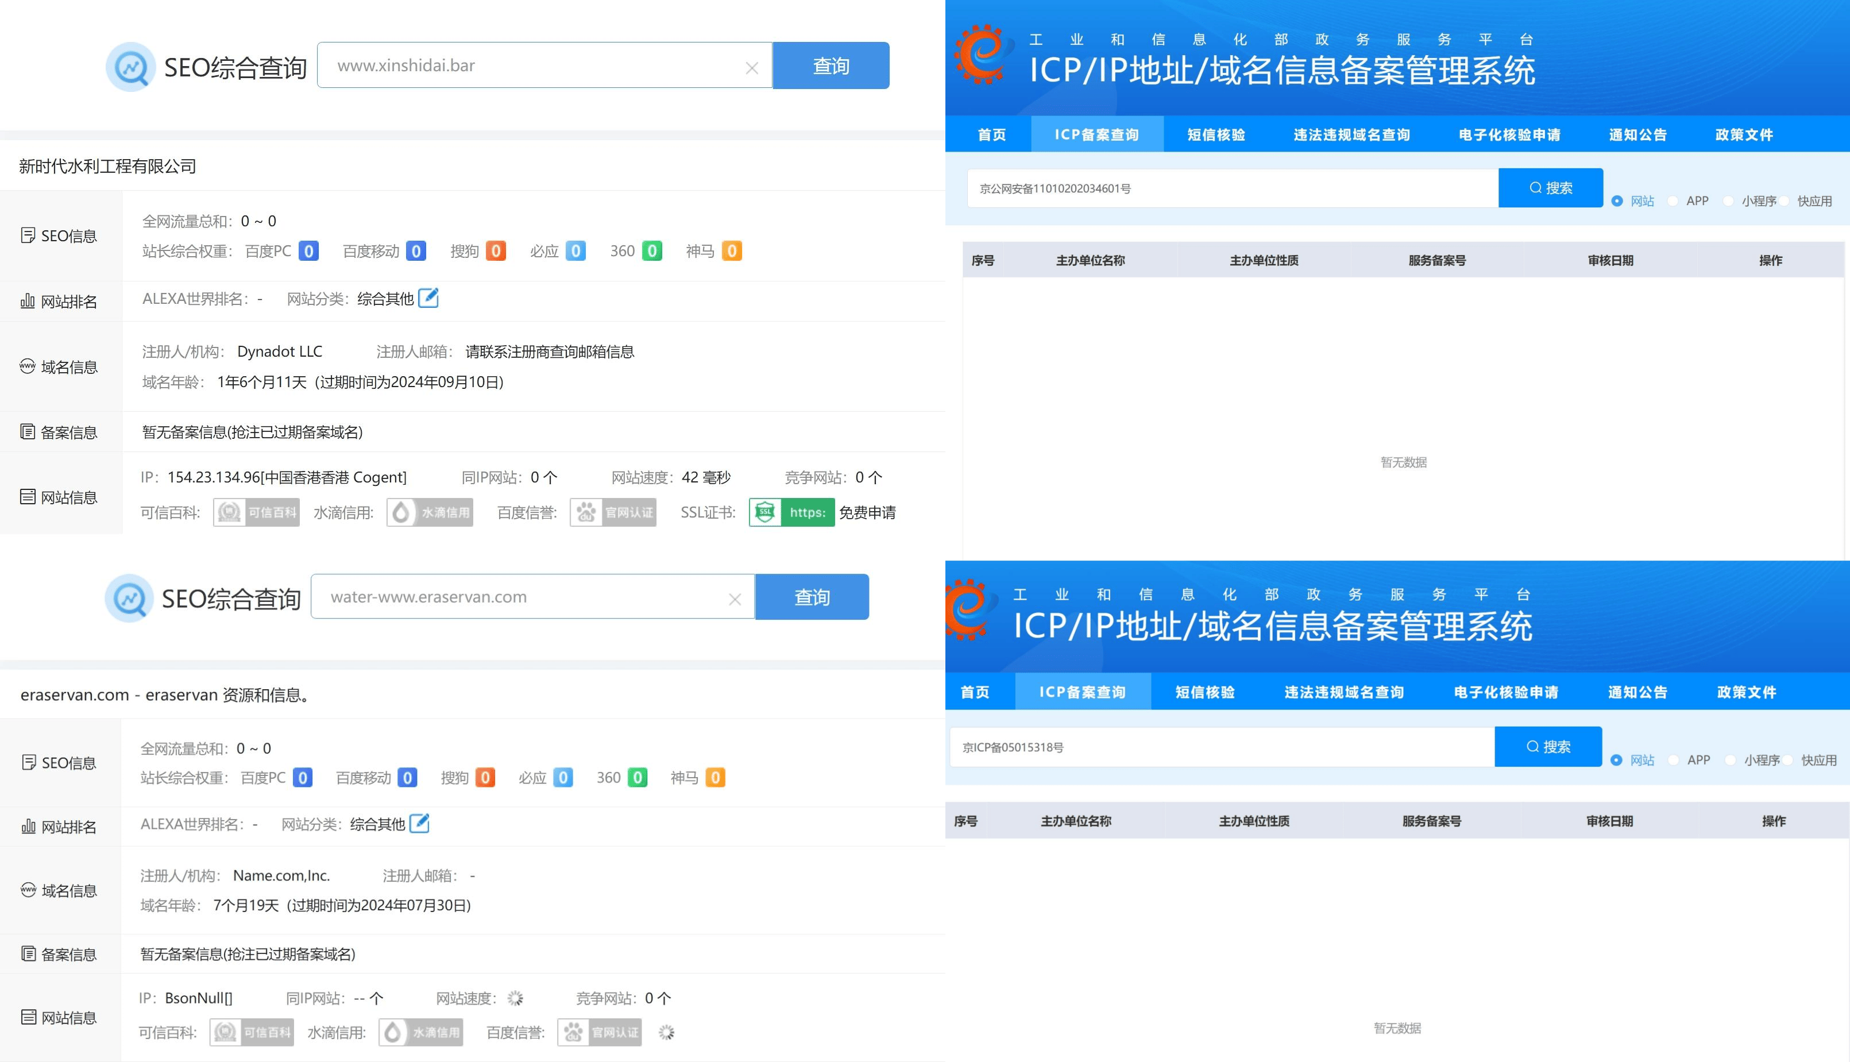Viewport: 1850px width, 1062px height.
Task: Click 查询 button next to www.xinshidai.bar
Action: [831, 65]
